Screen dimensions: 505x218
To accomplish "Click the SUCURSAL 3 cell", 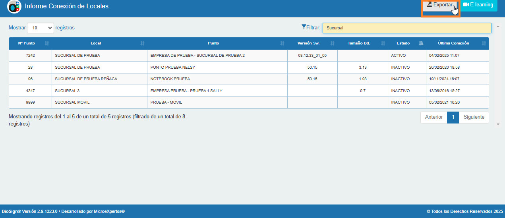I will [100, 91].
